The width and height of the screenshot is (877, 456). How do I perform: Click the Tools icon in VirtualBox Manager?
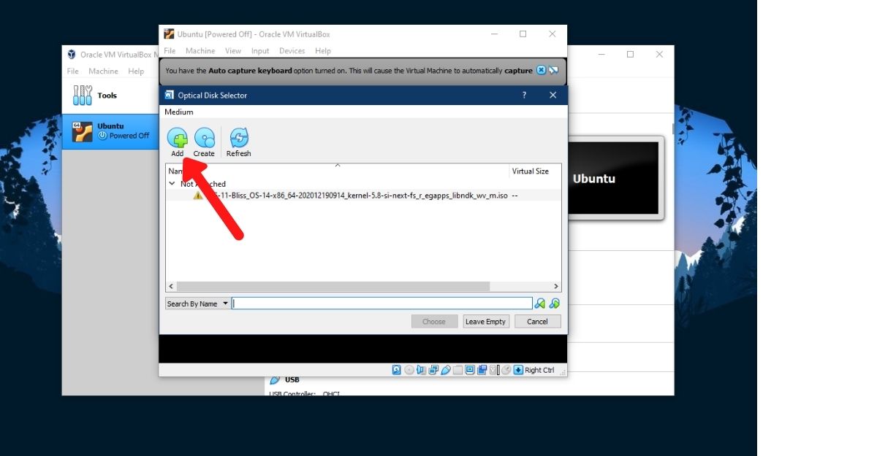pyautogui.click(x=83, y=95)
